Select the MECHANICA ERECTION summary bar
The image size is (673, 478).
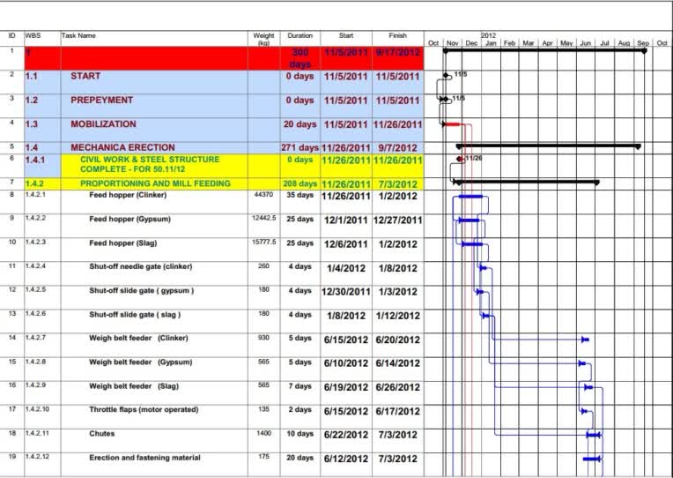point(548,146)
